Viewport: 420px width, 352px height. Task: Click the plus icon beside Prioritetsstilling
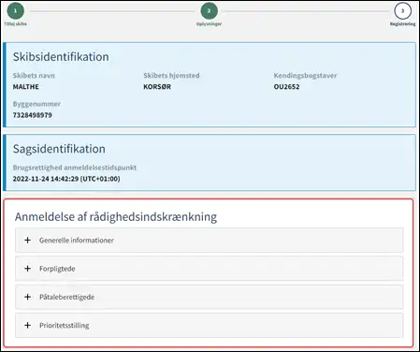pyautogui.click(x=27, y=325)
